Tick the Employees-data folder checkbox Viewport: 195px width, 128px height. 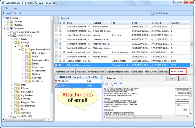26,60
